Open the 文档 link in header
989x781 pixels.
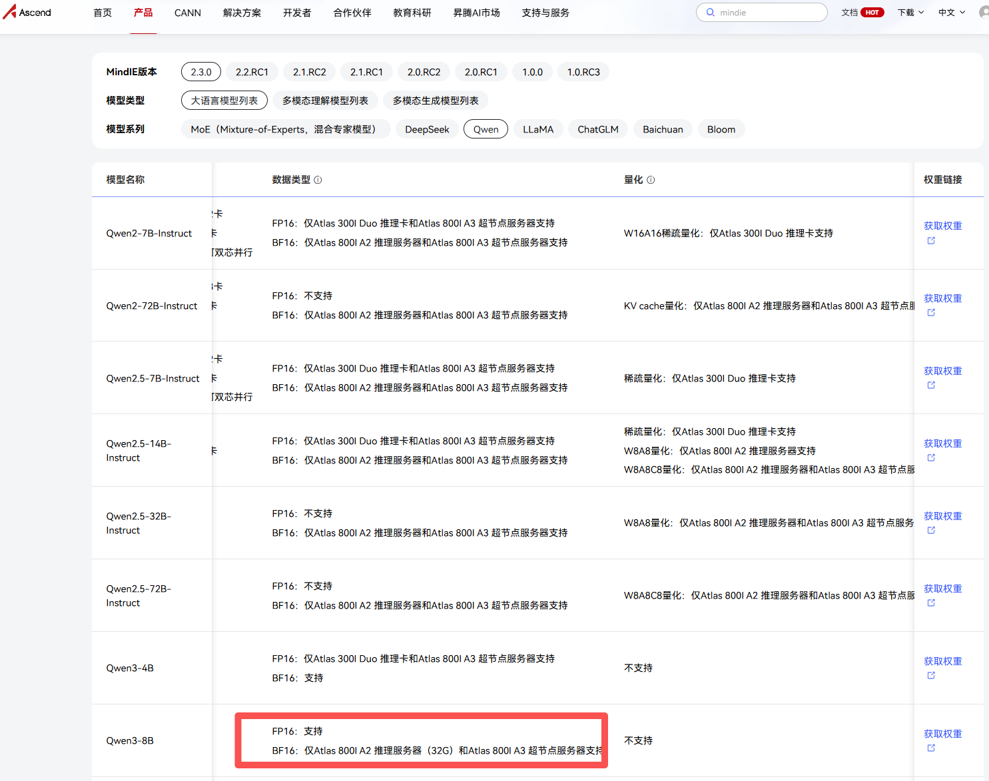pos(850,13)
